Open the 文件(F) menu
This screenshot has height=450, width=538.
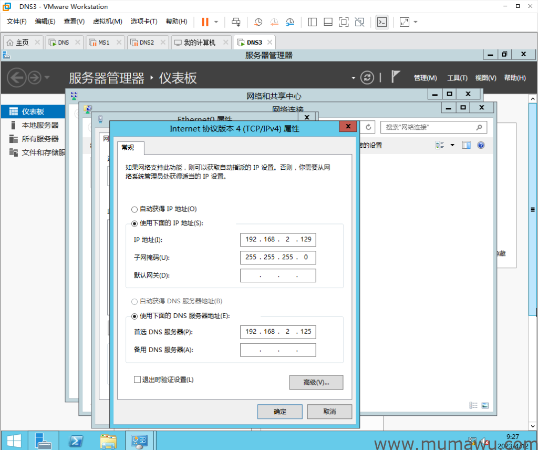point(16,21)
